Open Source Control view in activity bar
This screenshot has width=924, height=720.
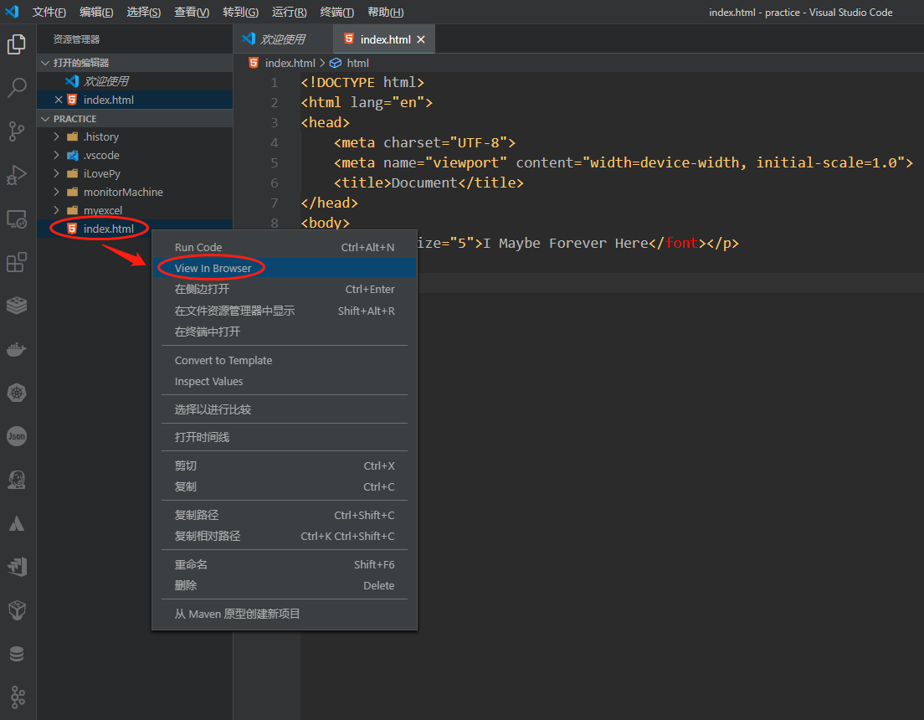click(17, 131)
